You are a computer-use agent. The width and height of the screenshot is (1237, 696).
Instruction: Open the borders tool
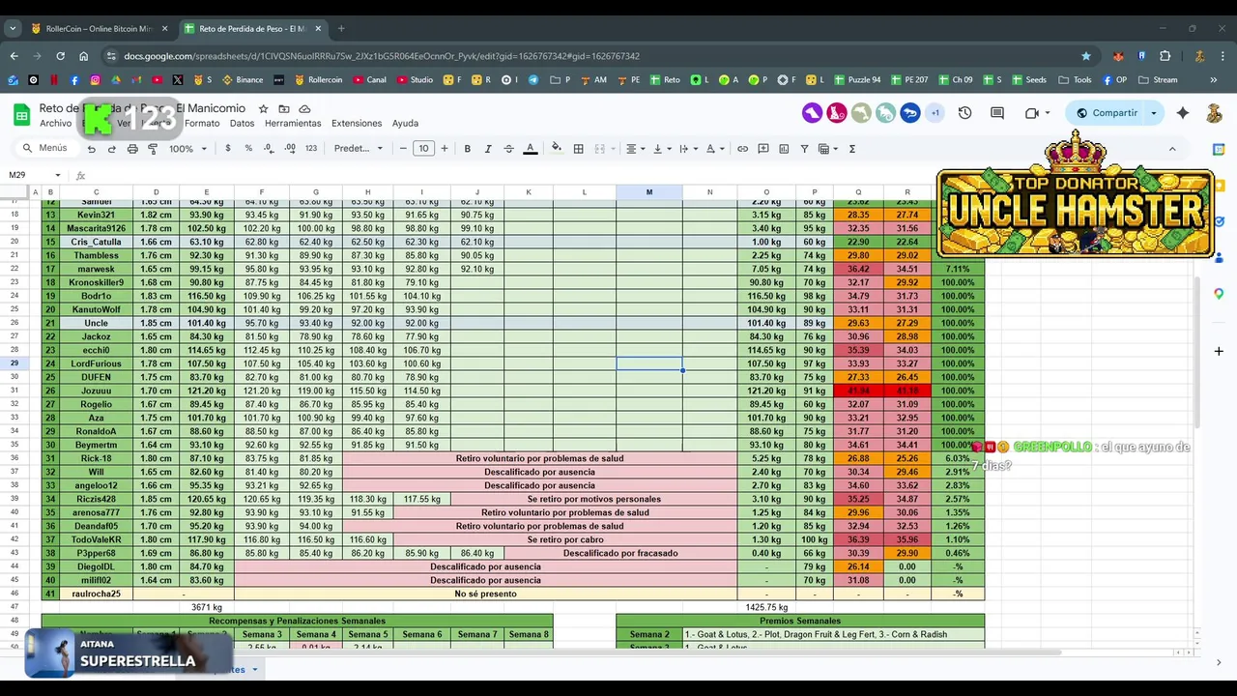[x=578, y=149]
